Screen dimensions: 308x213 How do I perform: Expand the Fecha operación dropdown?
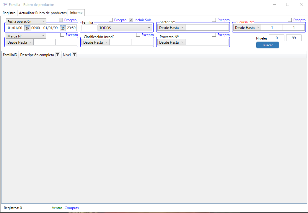coord(26,21)
